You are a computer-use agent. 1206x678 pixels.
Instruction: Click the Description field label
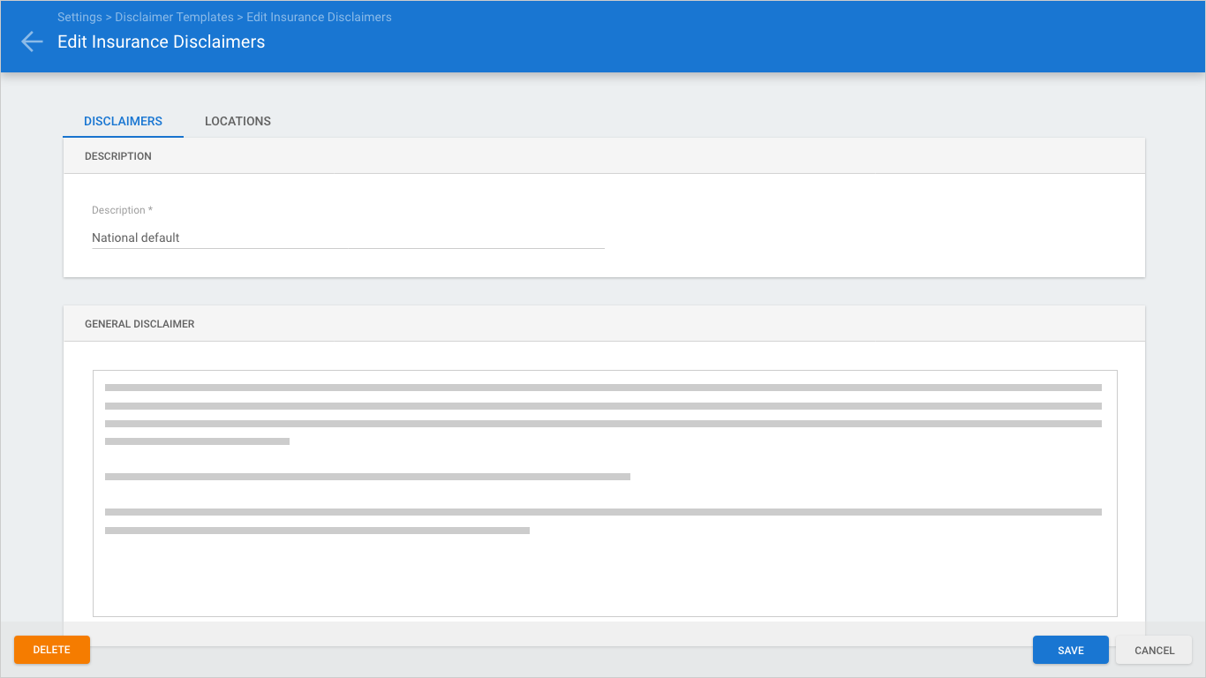tap(122, 210)
